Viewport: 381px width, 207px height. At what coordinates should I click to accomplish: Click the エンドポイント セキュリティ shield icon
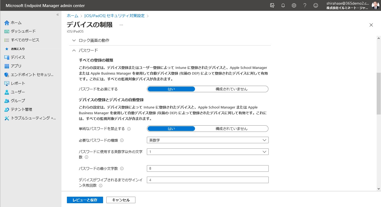[7, 75]
